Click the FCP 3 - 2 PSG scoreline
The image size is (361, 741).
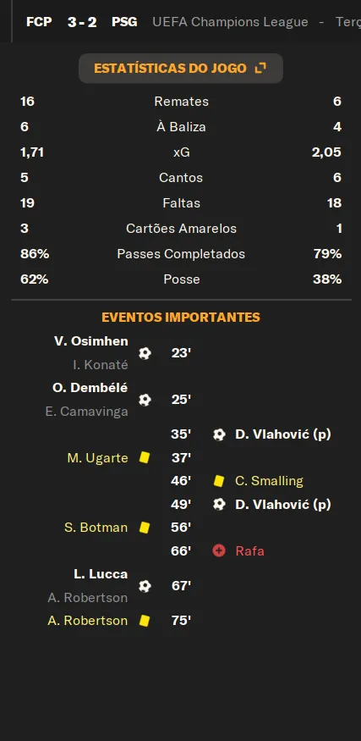point(82,22)
